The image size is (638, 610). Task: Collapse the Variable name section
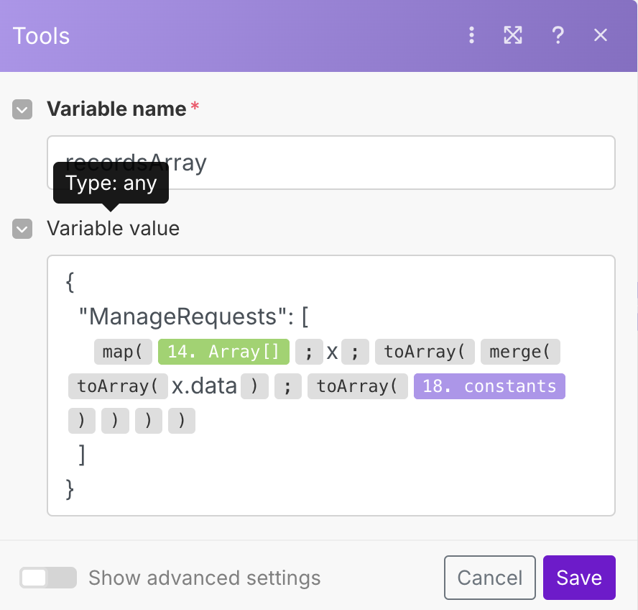[22, 109]
